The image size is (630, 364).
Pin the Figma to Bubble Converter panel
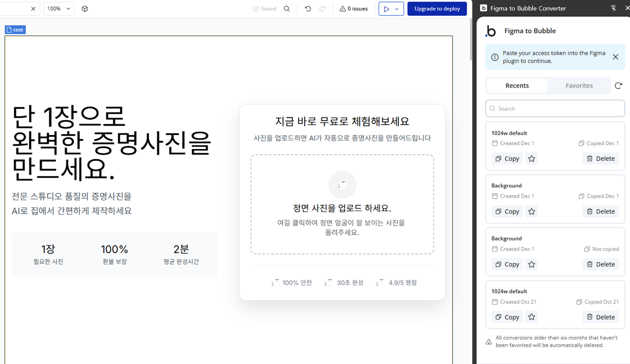point(614,8)
